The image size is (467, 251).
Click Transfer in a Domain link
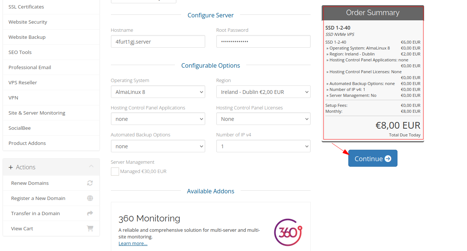pyautogui.click(x=35, y=213)
